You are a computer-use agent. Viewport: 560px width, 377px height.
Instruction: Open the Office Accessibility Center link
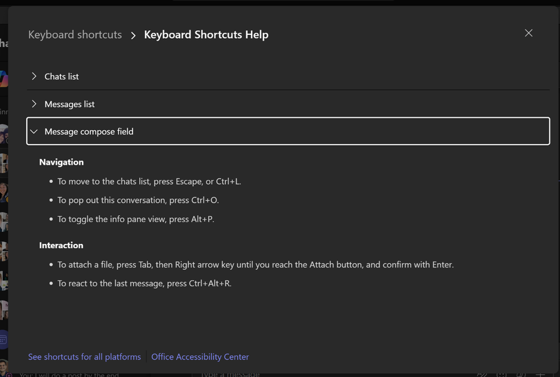[200, 357]
